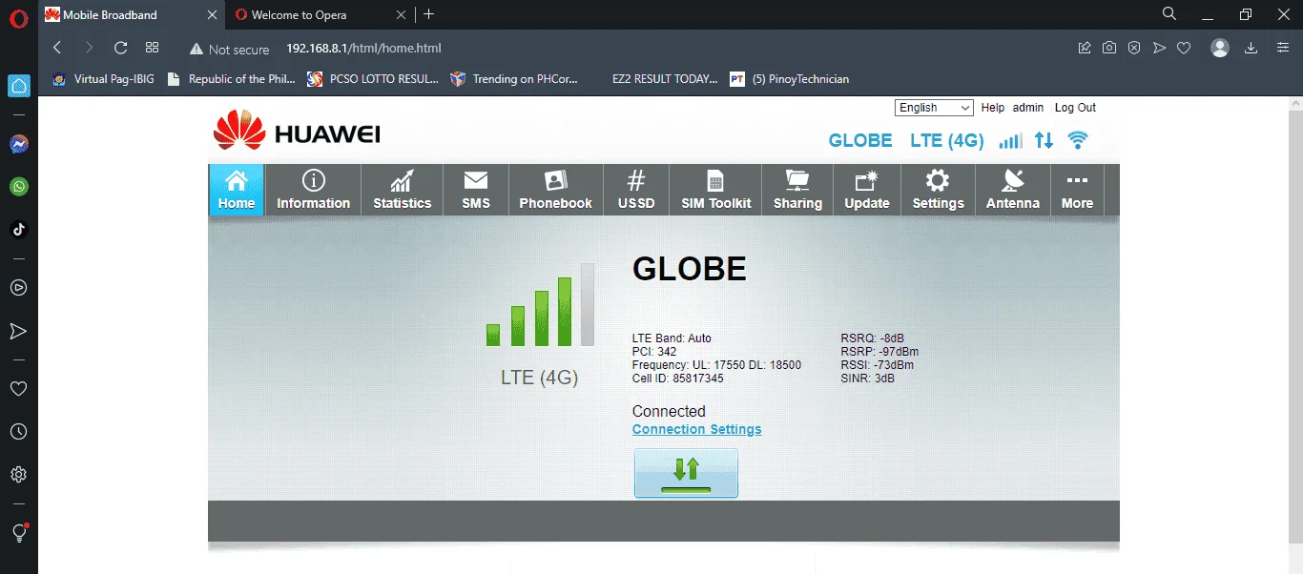
Task: Open the Opera main menu logo
Action: [x=18, y=17]
